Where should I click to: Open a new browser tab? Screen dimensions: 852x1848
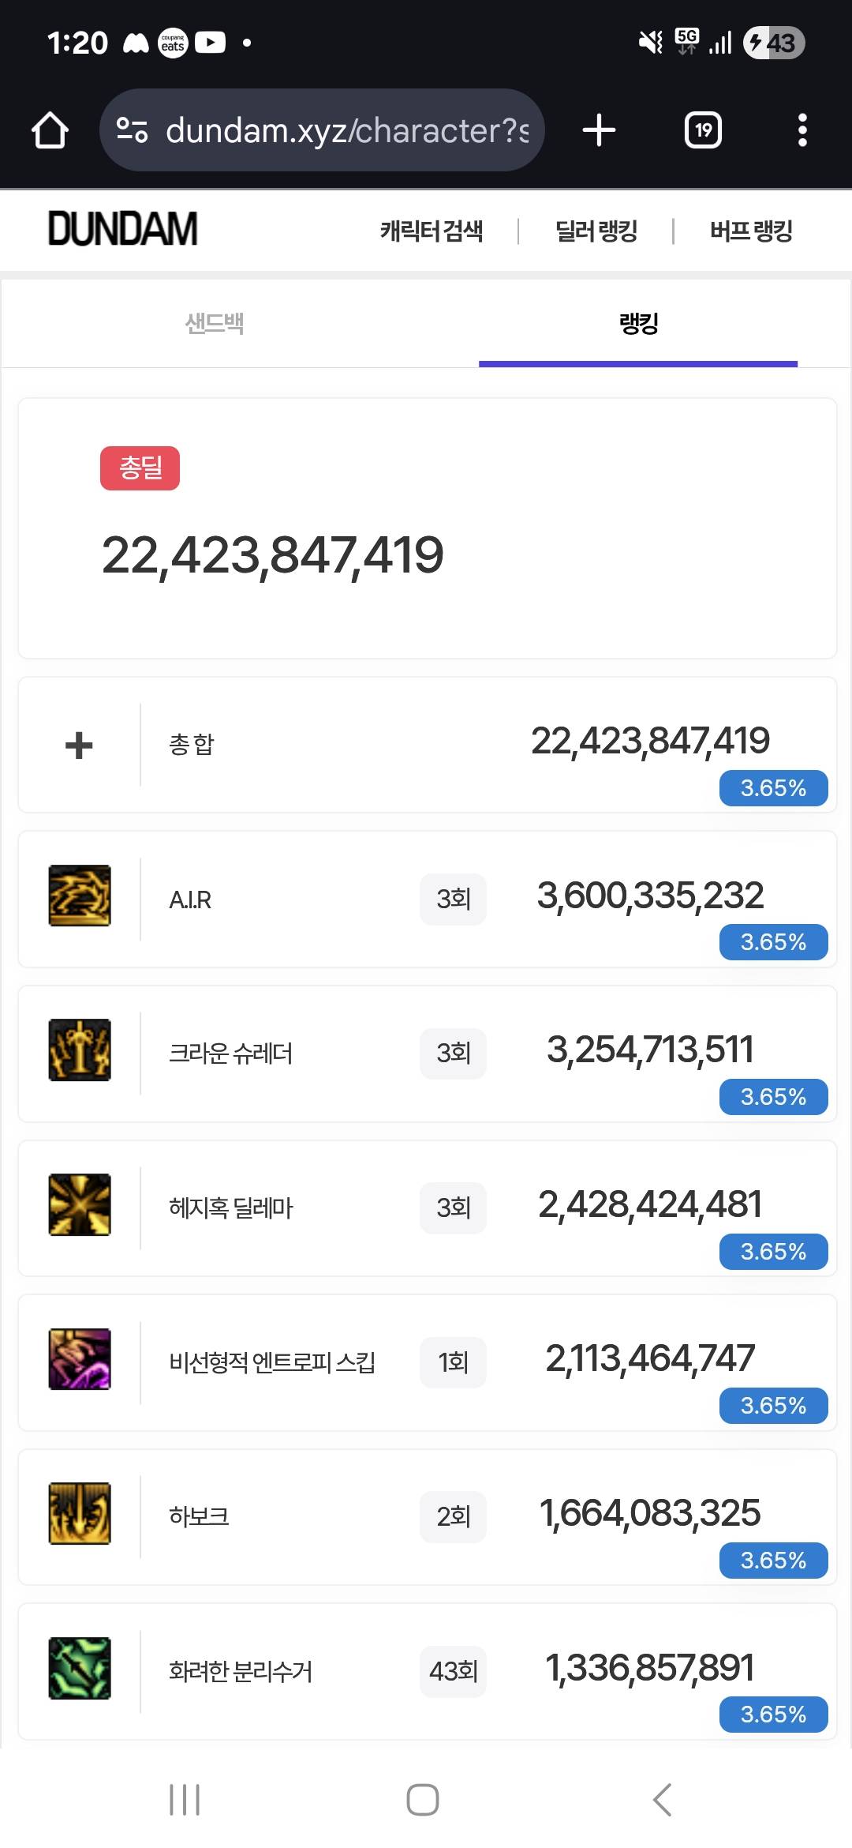[599, 130]
